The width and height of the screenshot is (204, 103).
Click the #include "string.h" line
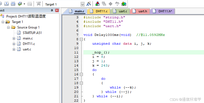click(104, 17)
